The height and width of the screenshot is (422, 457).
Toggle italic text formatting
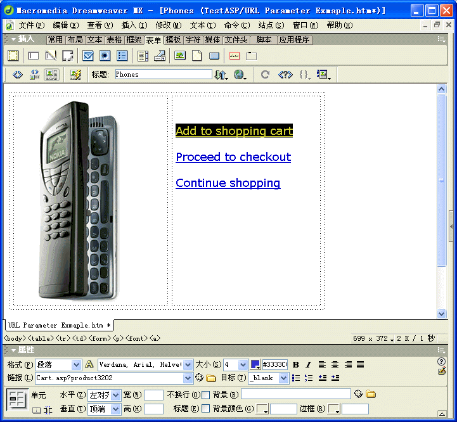pos(308,364)
